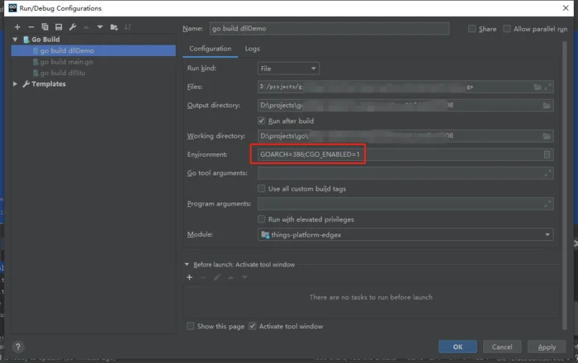This screenshot has width=578, height=363.
Task: Collapse the Before launch section
Action: (x=187, y=264)
